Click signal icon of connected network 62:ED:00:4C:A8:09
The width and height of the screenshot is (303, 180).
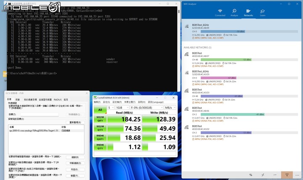(x=187, y=26)
